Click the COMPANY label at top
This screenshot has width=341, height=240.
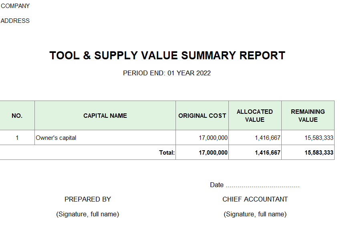click(x=15, y=6)
